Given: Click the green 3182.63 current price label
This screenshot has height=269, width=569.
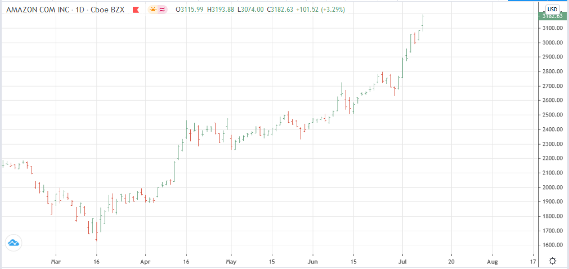Looking at the screenshot, I should (552, 16).
